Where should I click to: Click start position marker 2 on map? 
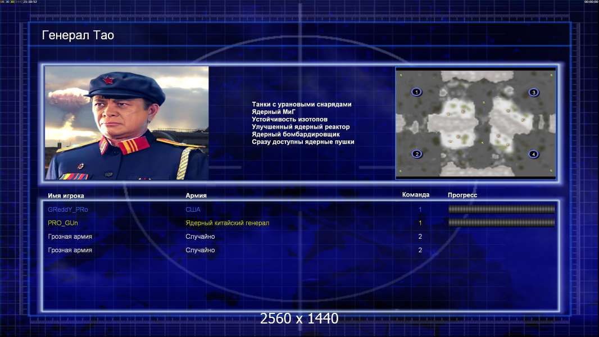click(x=417, y=154)
